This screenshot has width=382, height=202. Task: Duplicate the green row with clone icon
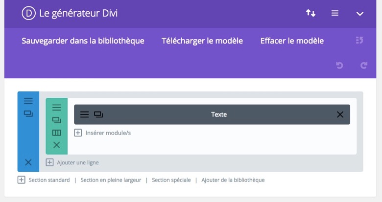[x=56, y=120]
